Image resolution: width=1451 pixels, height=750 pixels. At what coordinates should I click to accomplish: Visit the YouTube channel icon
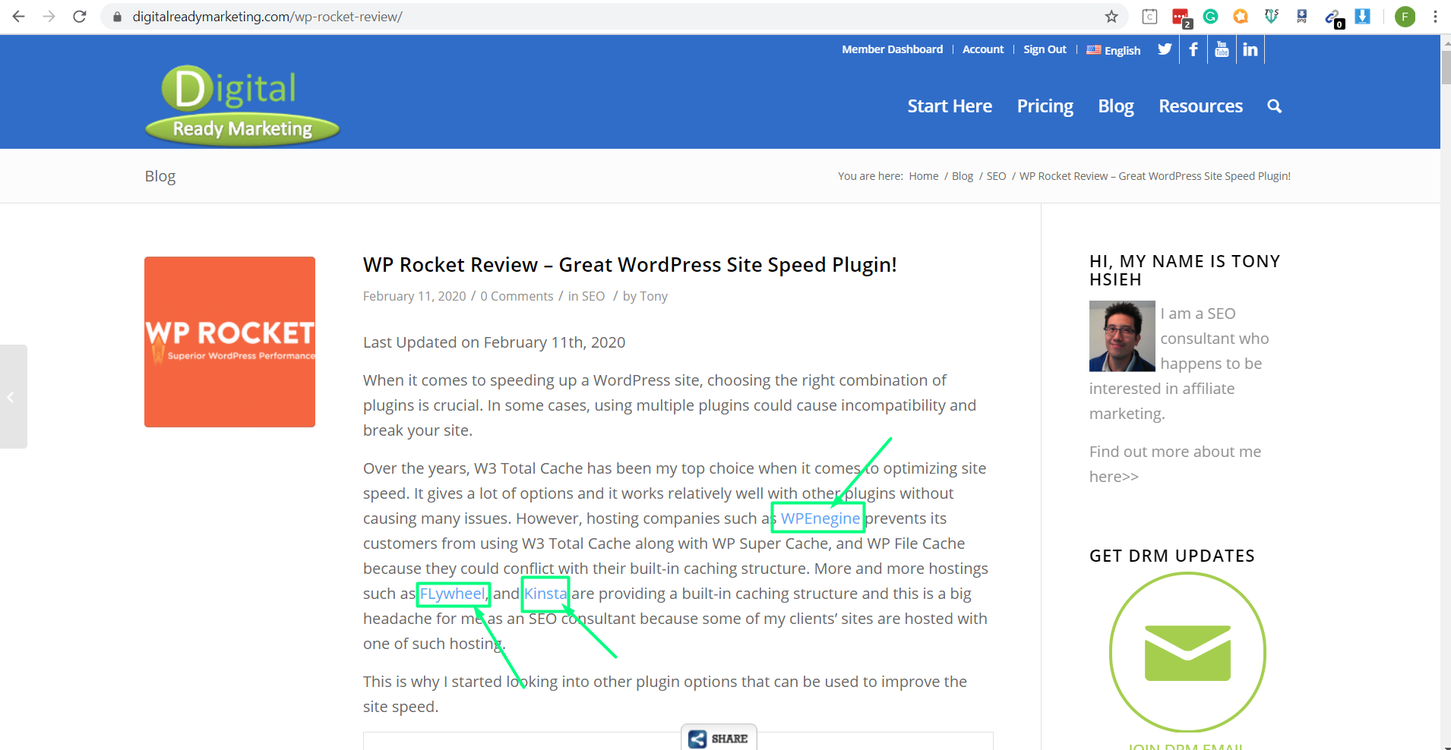(x=1222, y=50)
